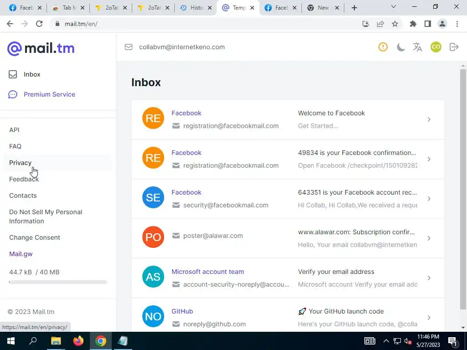The height and width of the screenshot is (350, 467).
Task: Launch Firefox from taskbar
Action: coord(78,341)
